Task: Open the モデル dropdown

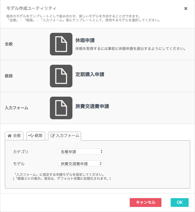Action: (x=81, y=164)
